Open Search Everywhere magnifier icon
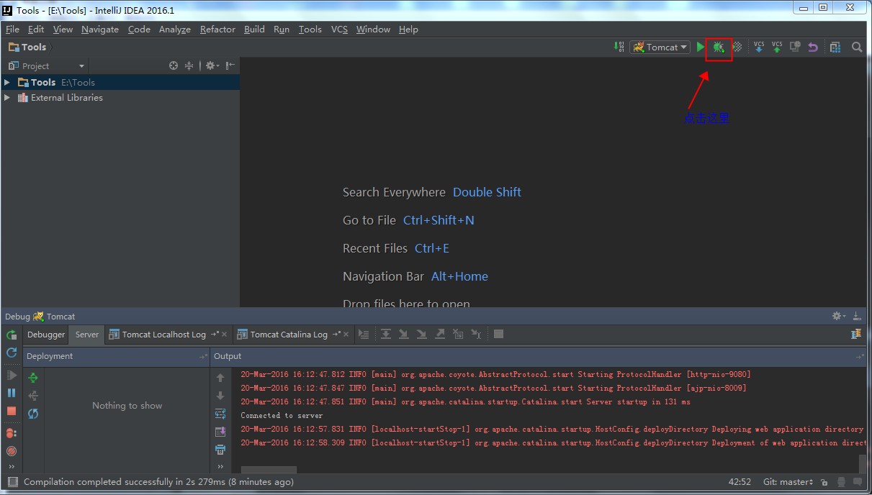Screen dimensions: 872x495 coord(857,47)
